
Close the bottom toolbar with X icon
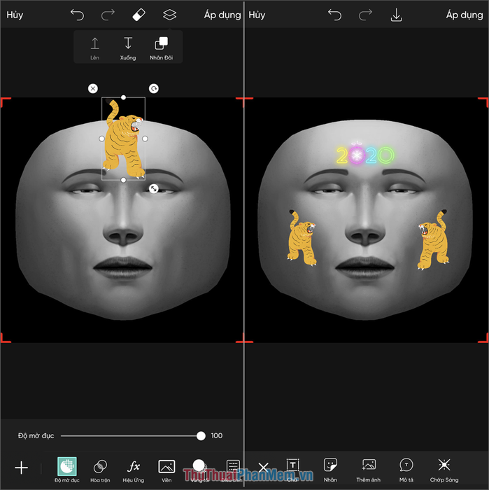click(263, 468)
